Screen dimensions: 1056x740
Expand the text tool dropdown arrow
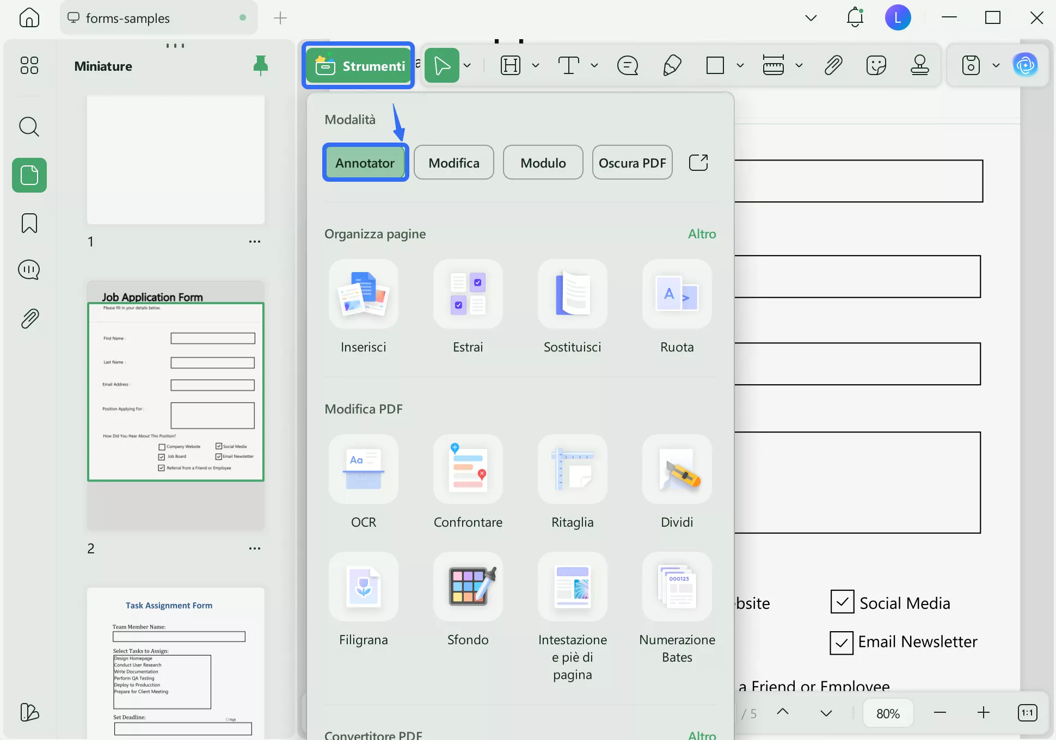tap(594, 66)
